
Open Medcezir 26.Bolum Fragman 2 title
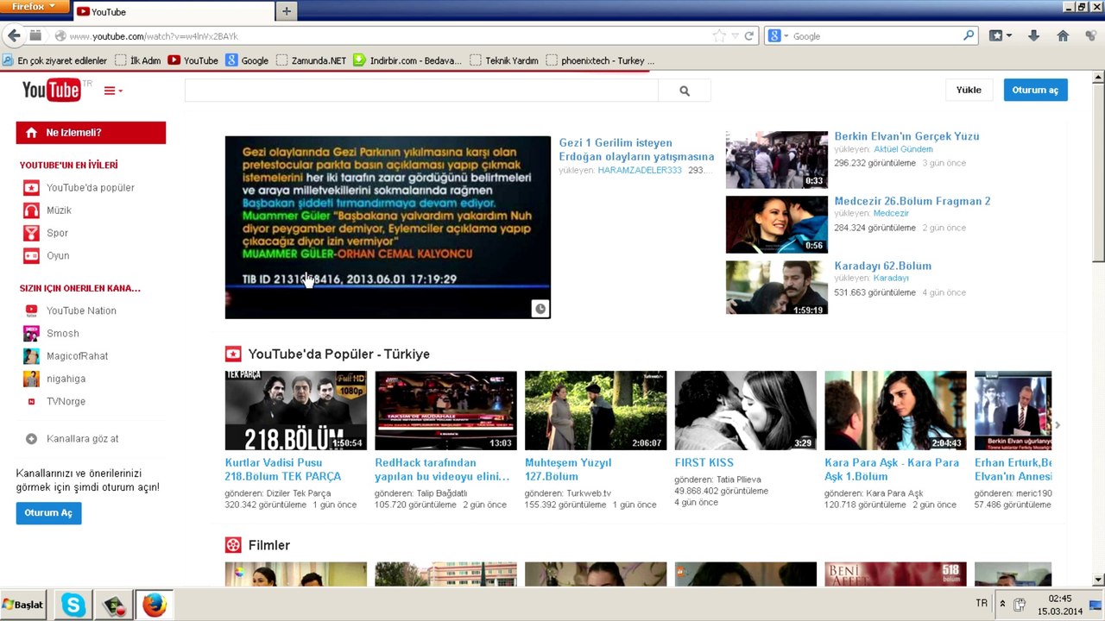(x=912, y=201)
